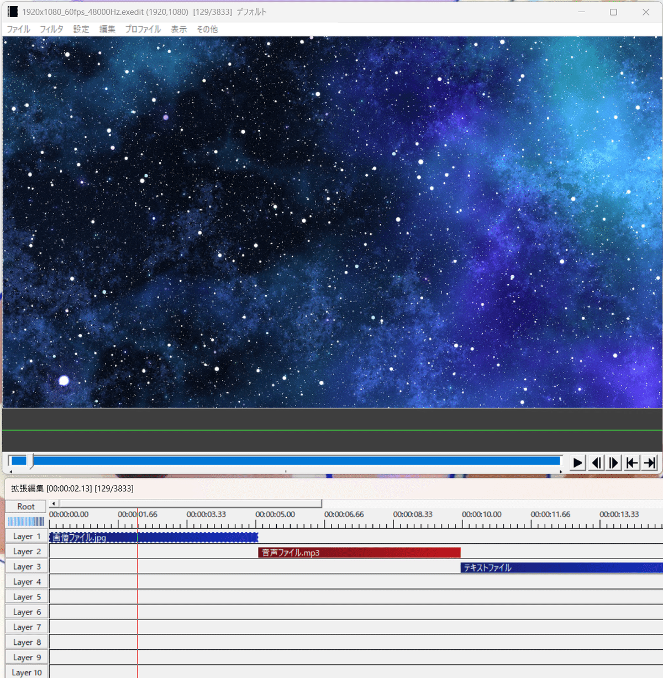Image resolution: width=663 pixels, height=678 pixels.
Task: Click the starry sky video preview
Action: (x=332, y=222)
